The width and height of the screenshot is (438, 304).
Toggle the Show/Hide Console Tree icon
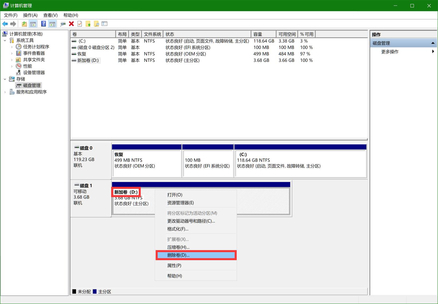pos(33,24)
